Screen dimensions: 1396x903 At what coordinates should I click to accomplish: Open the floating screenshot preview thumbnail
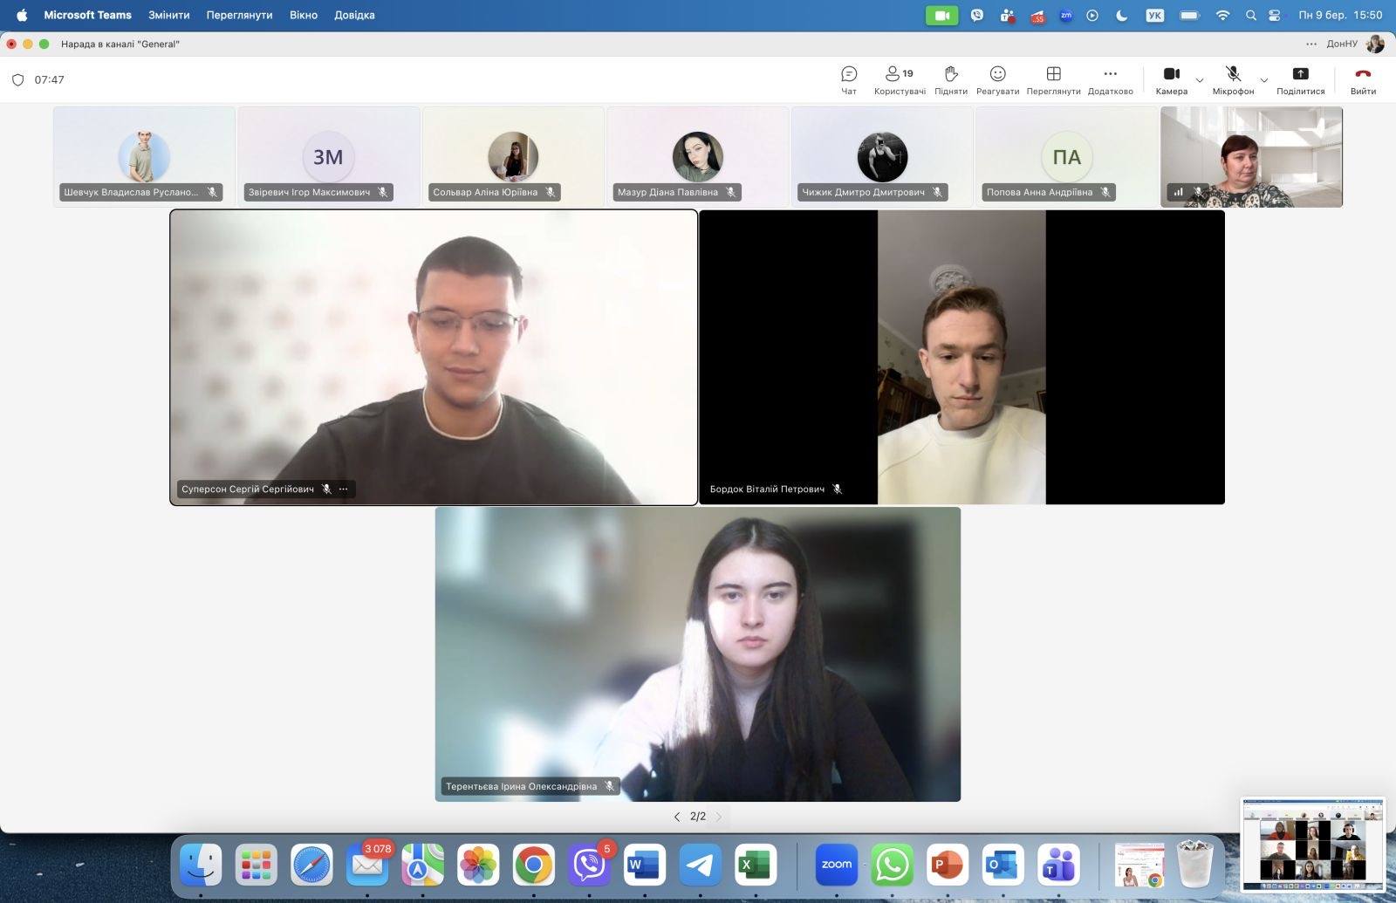pyautogui.click(x=1312, y=844)
